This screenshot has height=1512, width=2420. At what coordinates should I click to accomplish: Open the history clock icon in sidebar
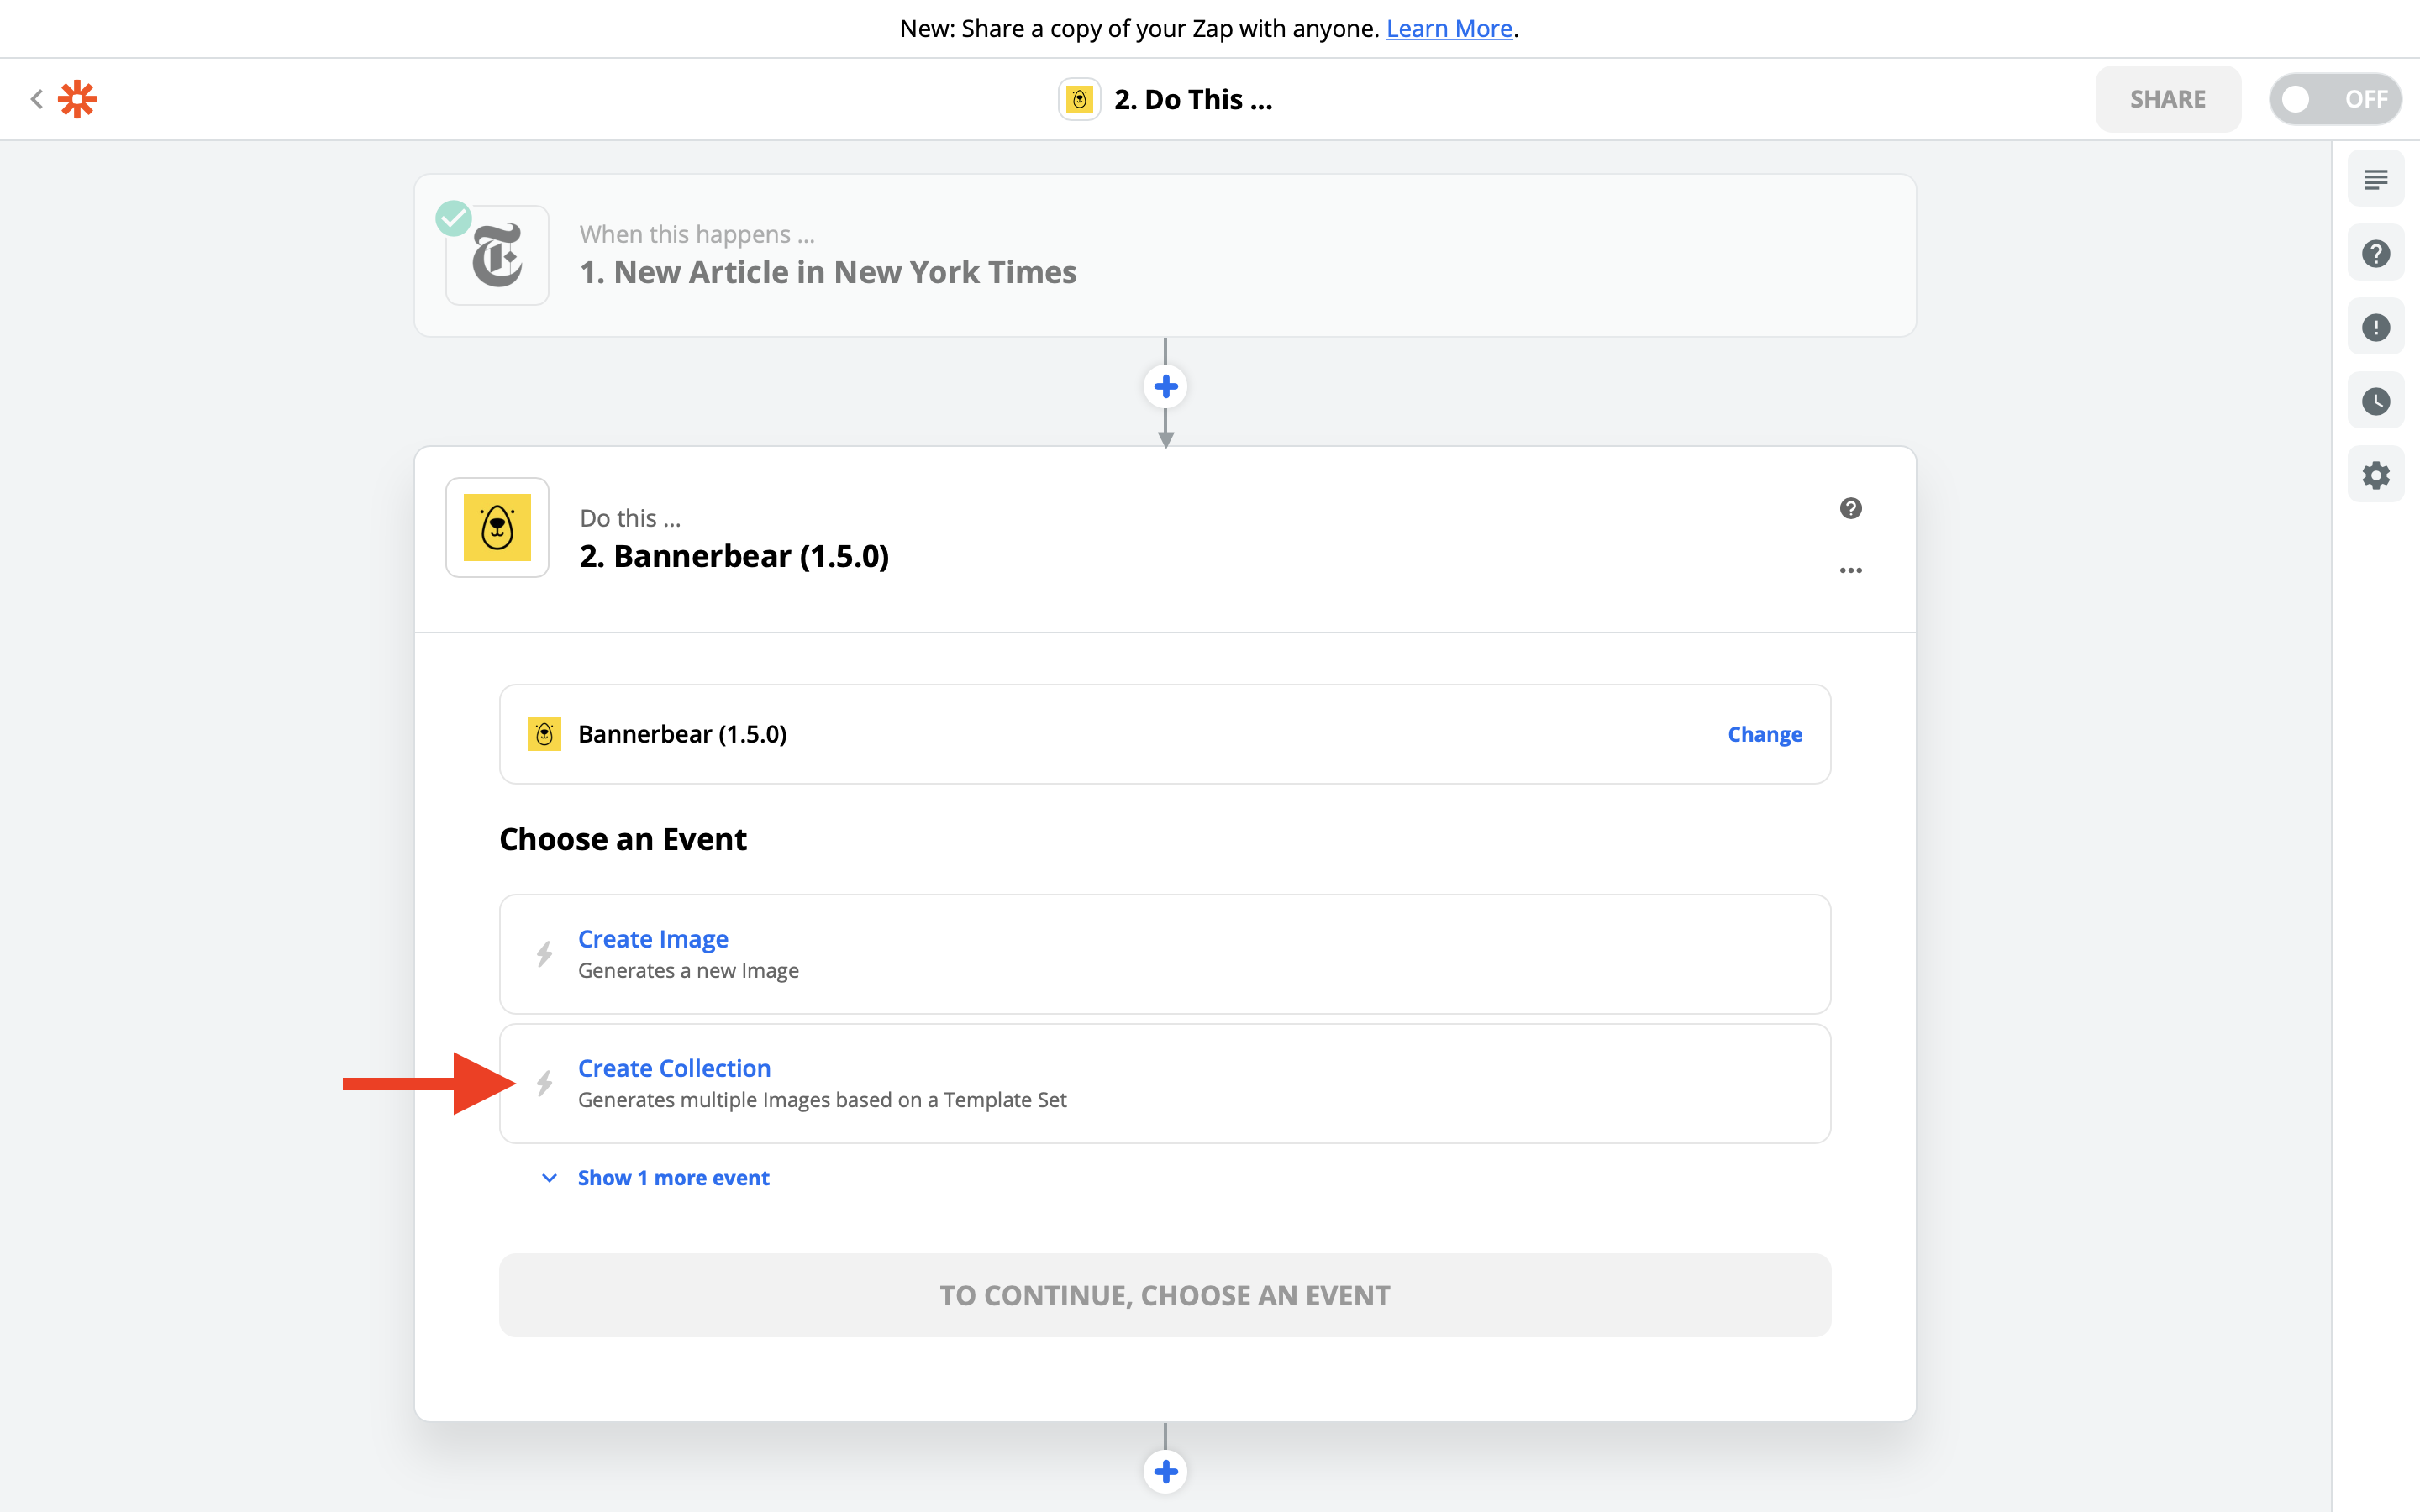pyautogui.click(x=2376, y=401)
